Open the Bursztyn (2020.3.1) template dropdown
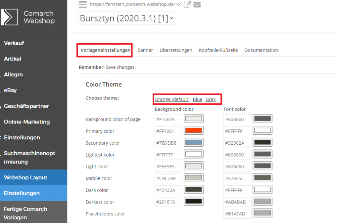 point(126,18)
